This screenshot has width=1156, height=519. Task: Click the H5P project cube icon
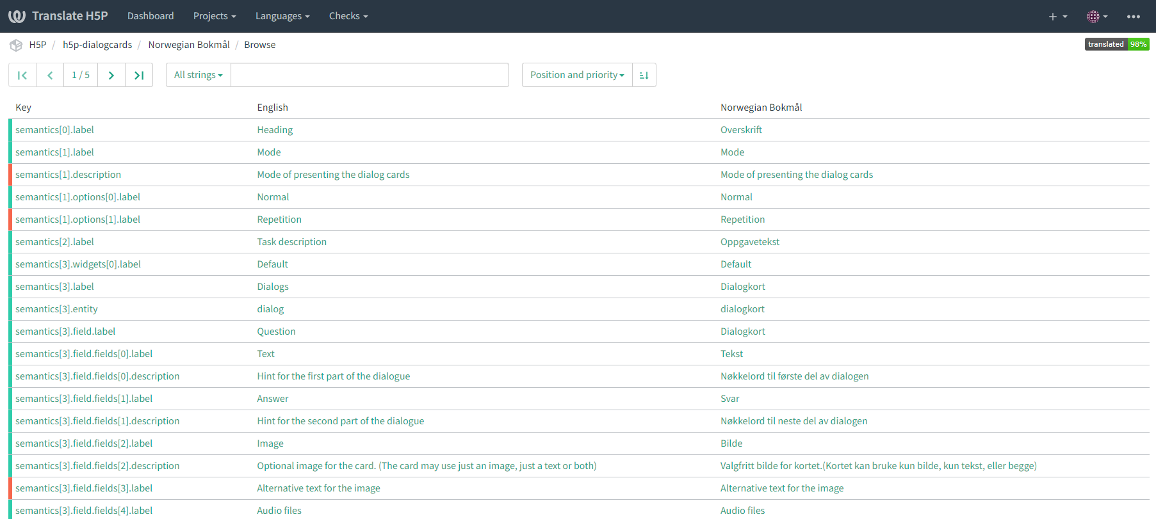pyautogui.click(x=16, y=45)
